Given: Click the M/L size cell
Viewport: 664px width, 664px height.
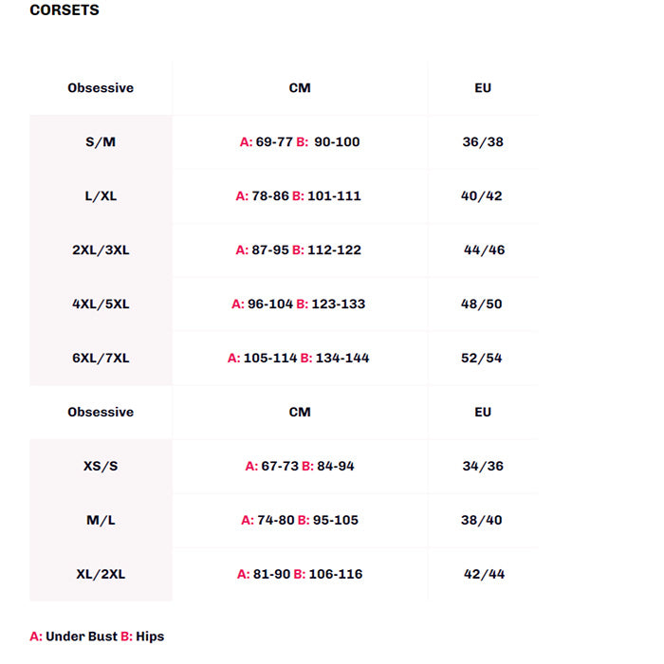Looking at the screenshot, I should click(101, 521).
